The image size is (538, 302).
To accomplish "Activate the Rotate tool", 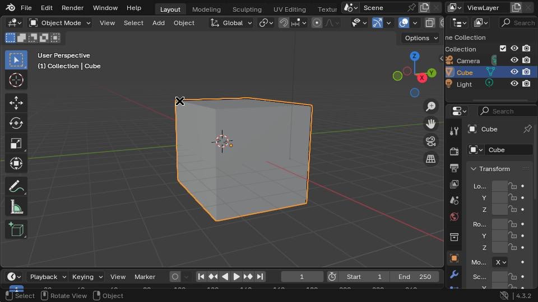I will click(16, 123).
